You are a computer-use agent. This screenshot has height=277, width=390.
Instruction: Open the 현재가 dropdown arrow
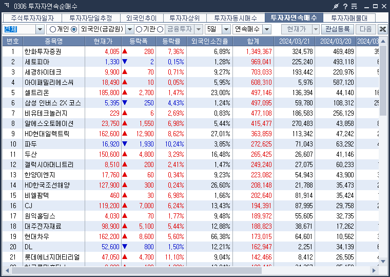(x=316, y=29)
